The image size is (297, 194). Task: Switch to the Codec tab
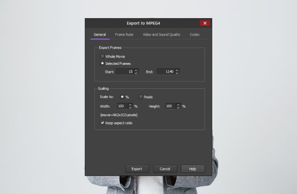[195, 35]
